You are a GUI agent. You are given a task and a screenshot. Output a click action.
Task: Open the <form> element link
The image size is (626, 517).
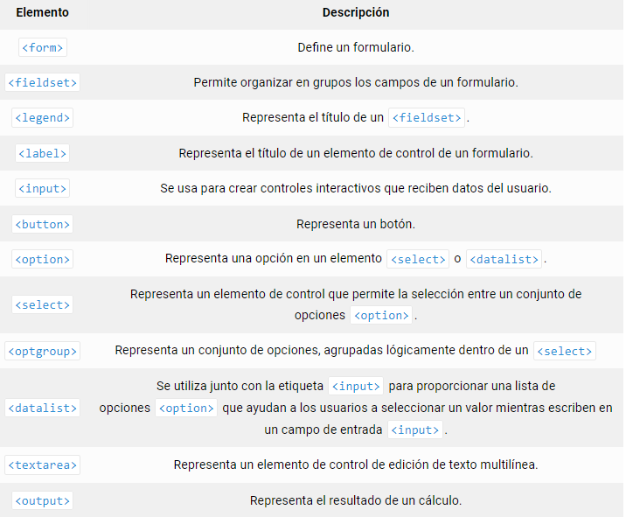42,47
